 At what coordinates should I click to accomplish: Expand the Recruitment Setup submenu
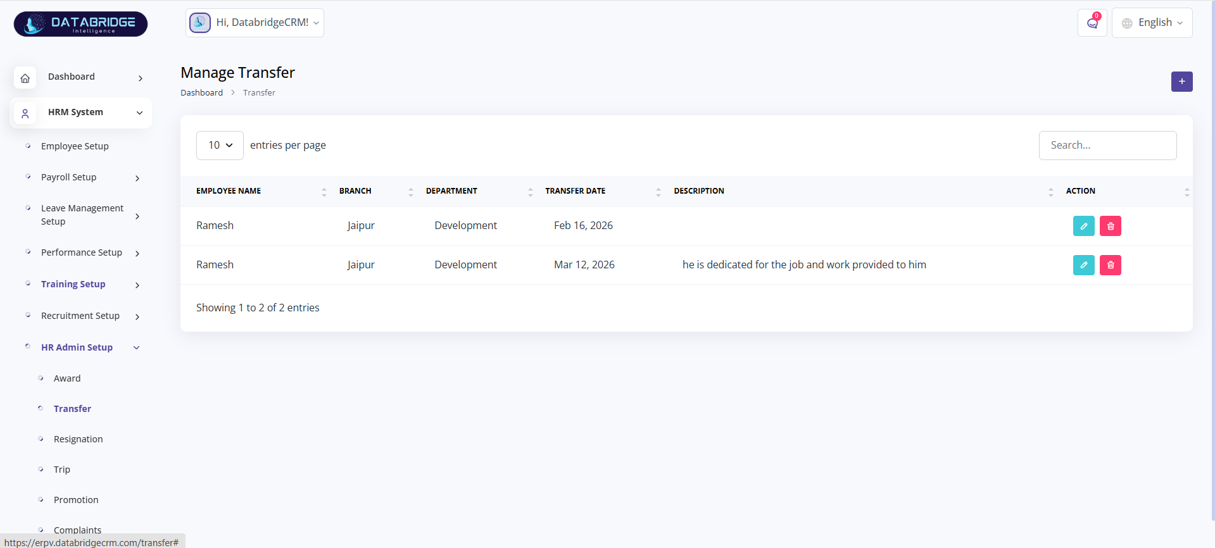click(137, 317)
